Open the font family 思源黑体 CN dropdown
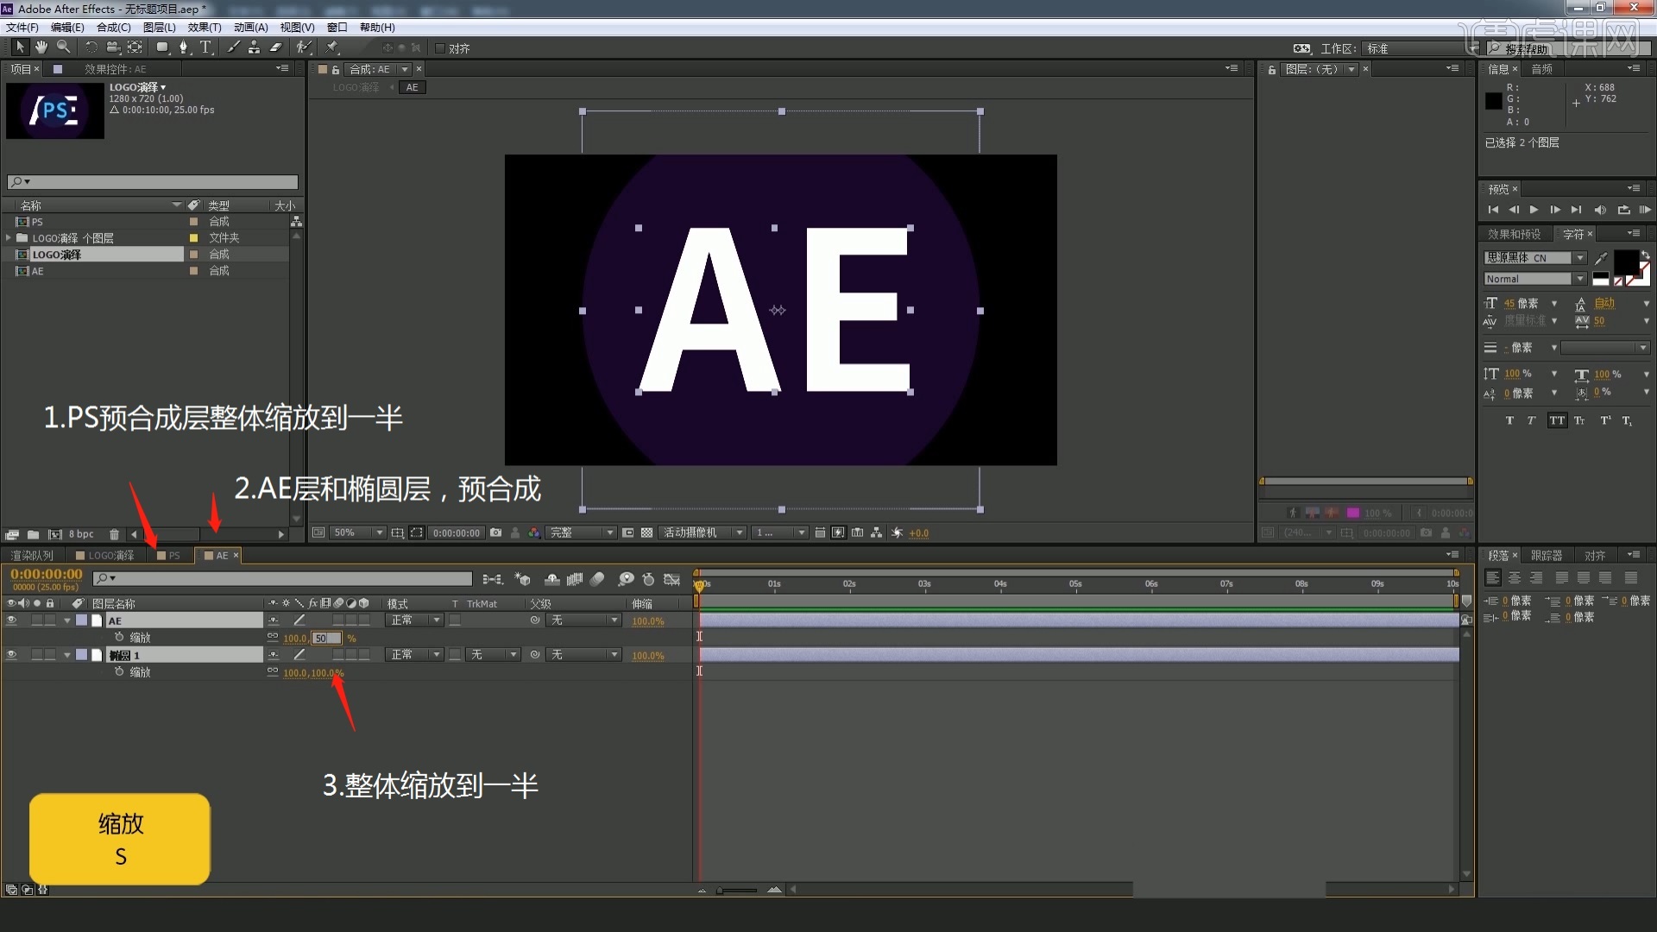 [1535, 257]
